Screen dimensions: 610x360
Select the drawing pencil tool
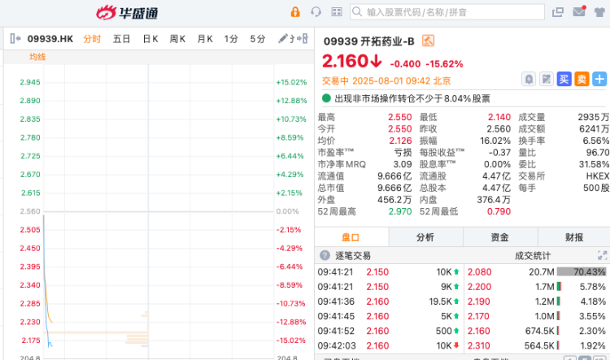pos(284,39)
